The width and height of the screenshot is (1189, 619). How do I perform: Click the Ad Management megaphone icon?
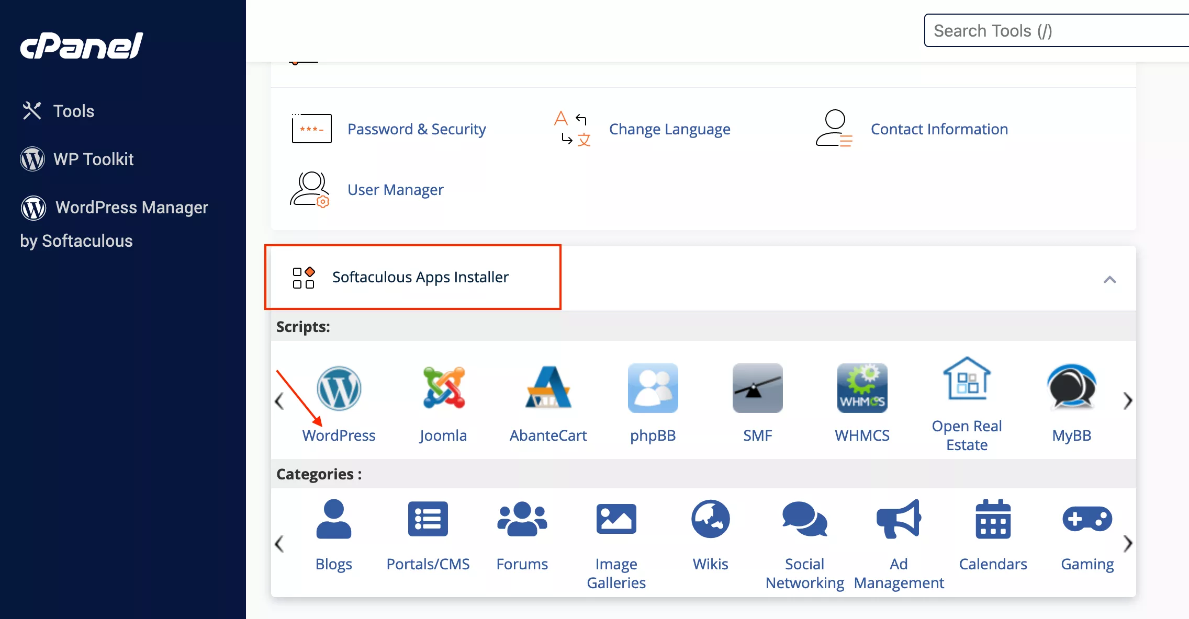(899, 519)
